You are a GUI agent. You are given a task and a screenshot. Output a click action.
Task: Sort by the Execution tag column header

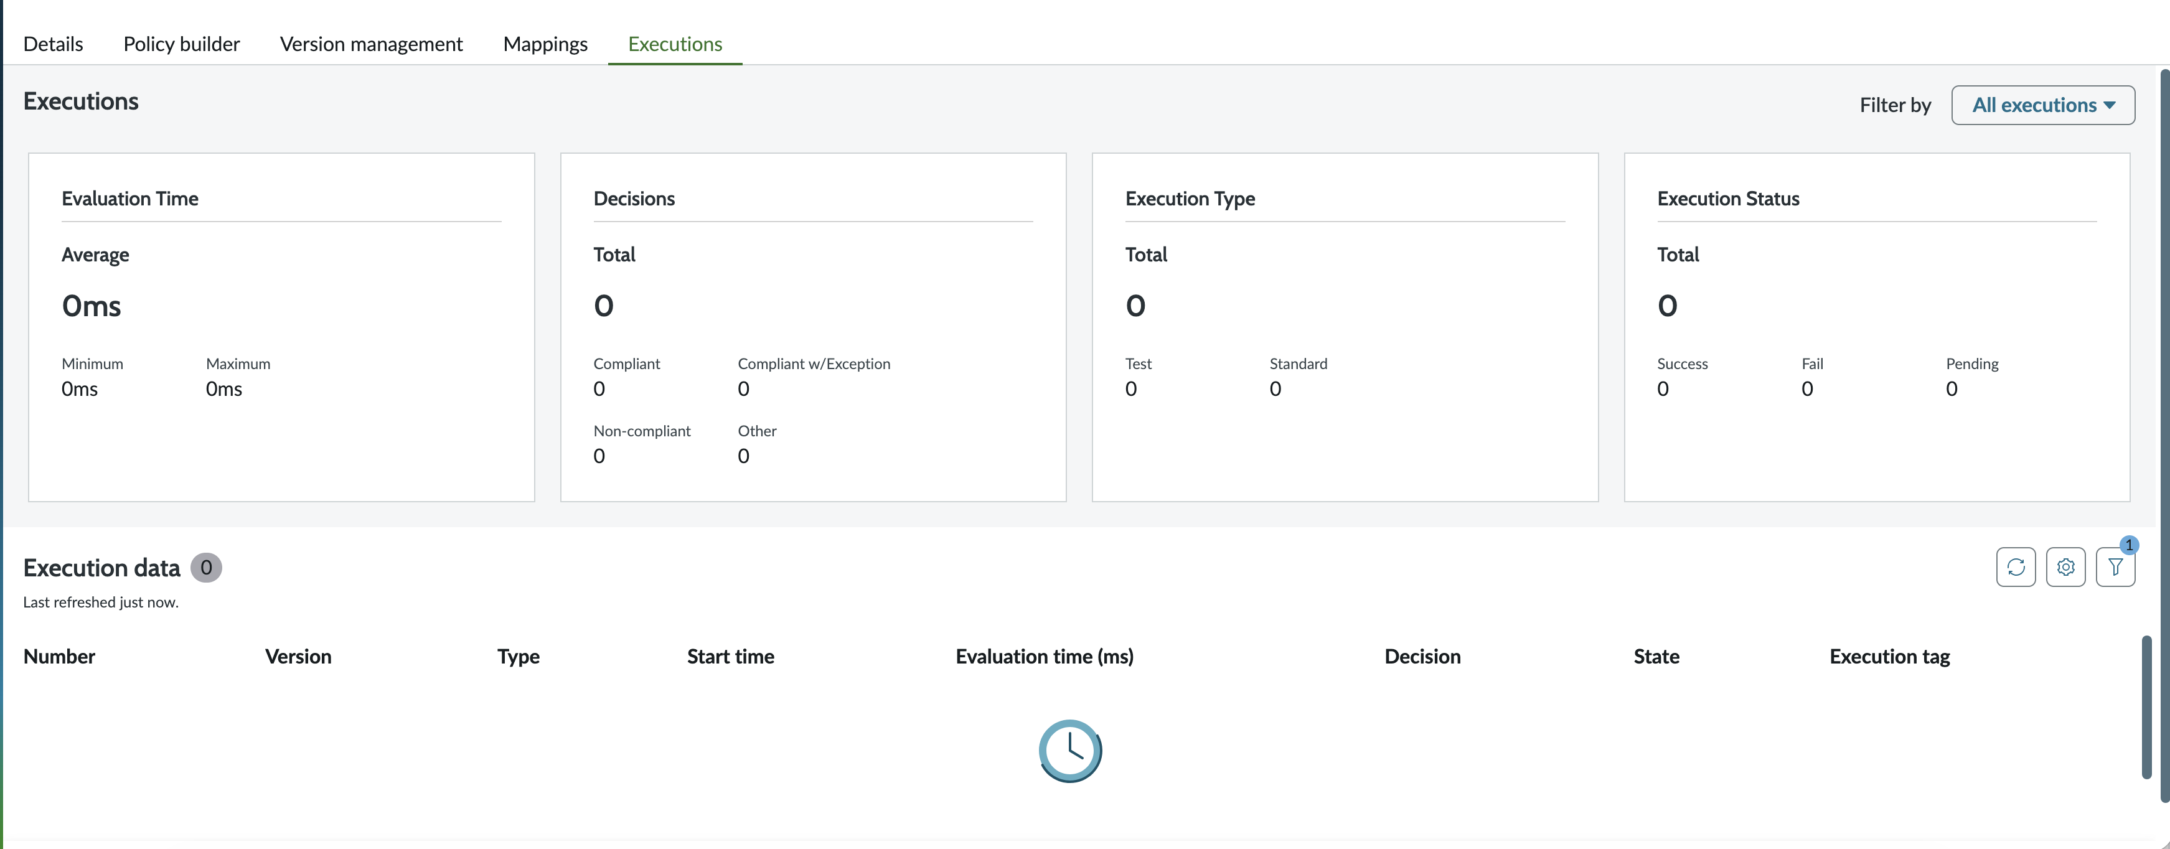(x=1889, y=657)
